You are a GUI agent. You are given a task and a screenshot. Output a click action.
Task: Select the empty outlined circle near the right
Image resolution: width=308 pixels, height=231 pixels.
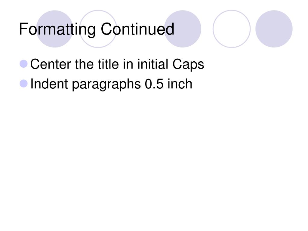pyautogui.click(x=232, y=29)
